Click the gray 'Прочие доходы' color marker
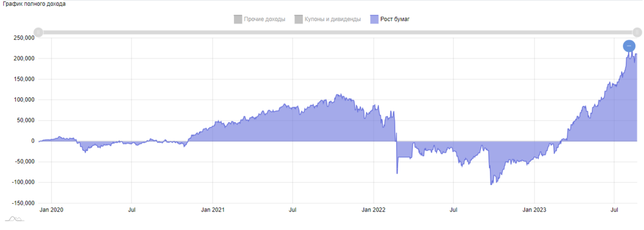The image size is (644, 230). (x=238, y=19)
